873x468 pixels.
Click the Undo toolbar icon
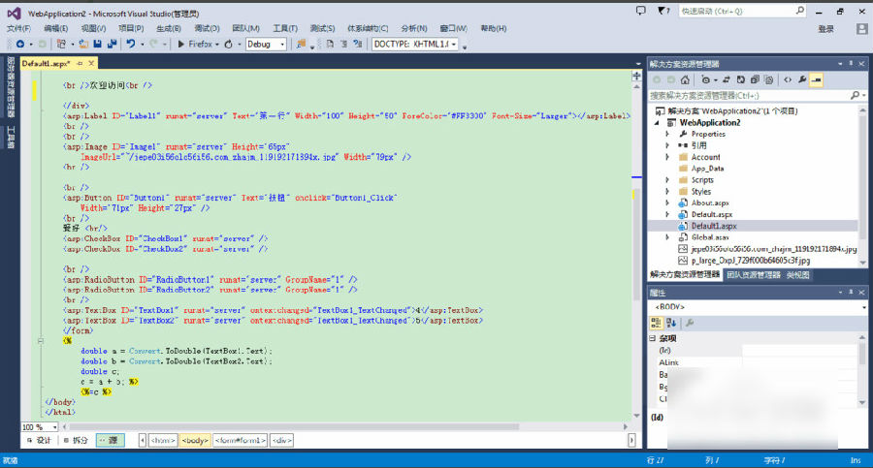[130, 45]
